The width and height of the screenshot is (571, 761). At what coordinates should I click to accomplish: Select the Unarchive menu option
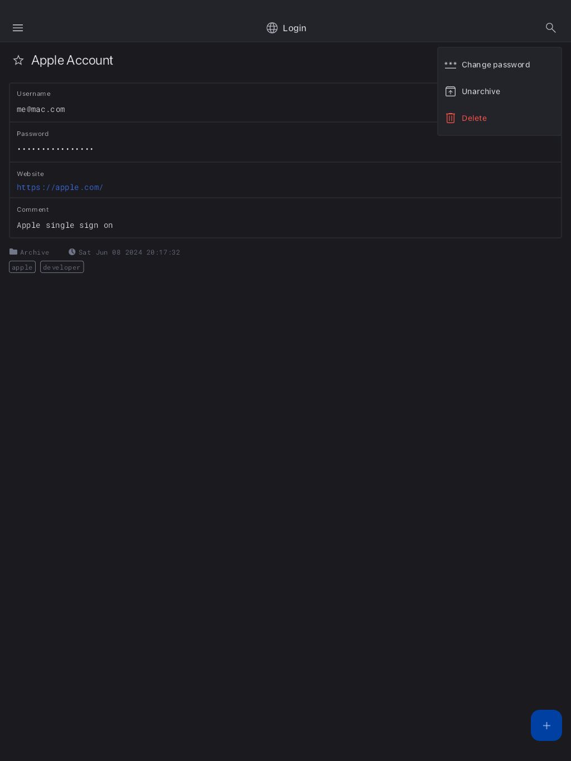481,91
